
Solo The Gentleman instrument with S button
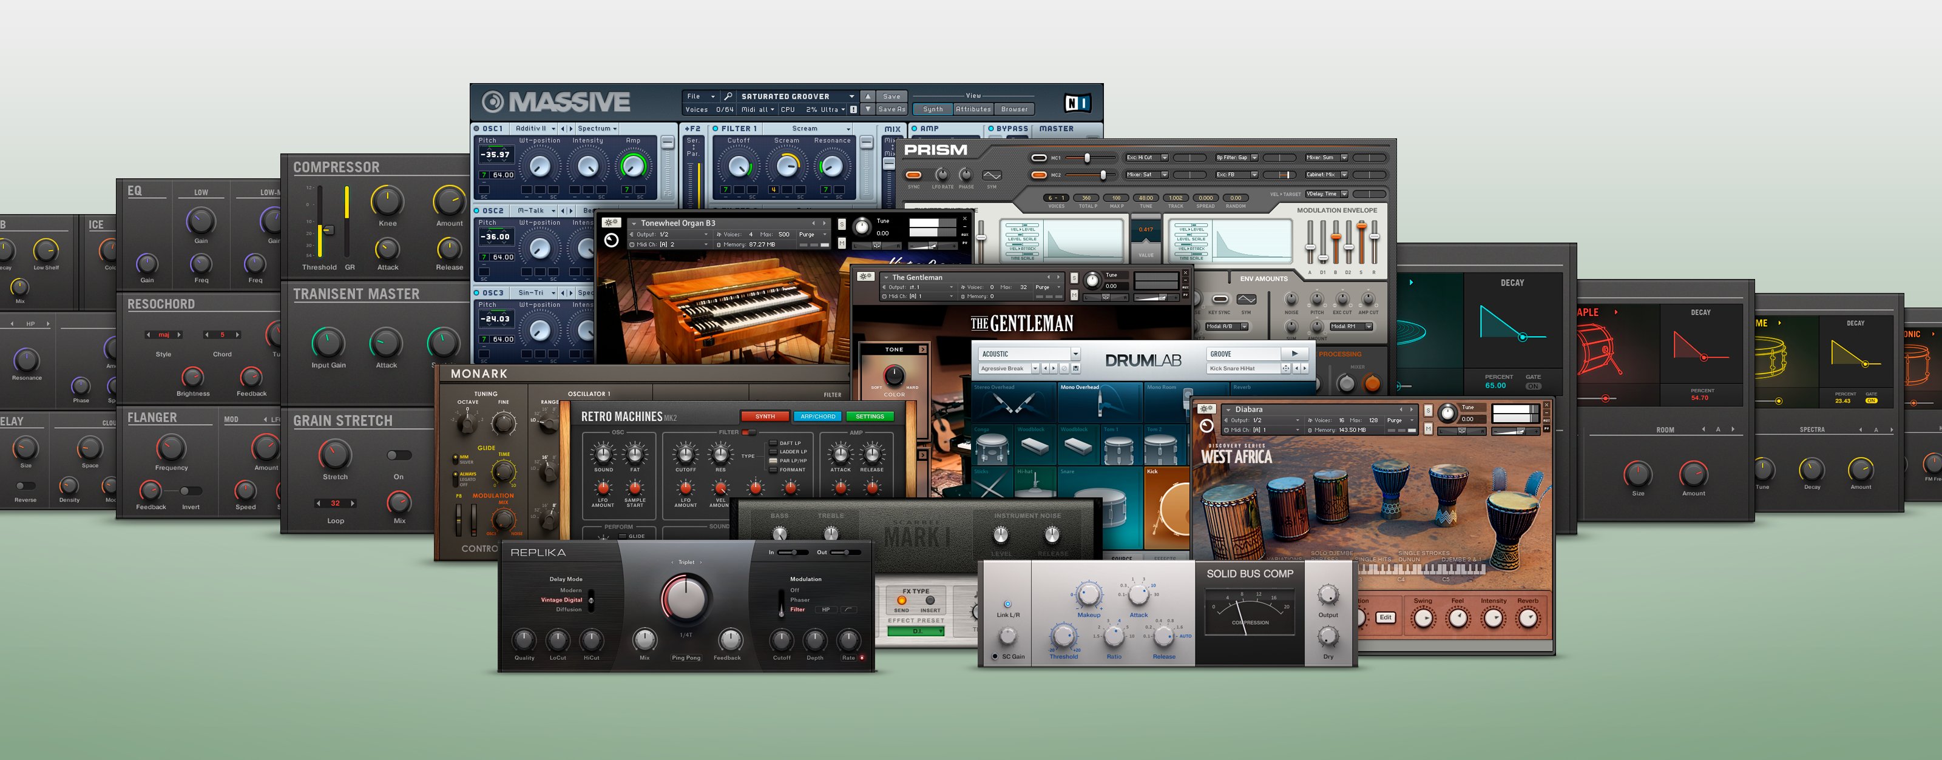[x=1074, y=278]
